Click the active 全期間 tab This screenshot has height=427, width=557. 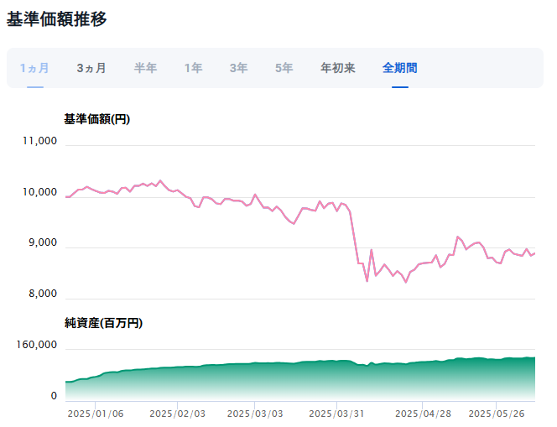click(x=400, y=68)
